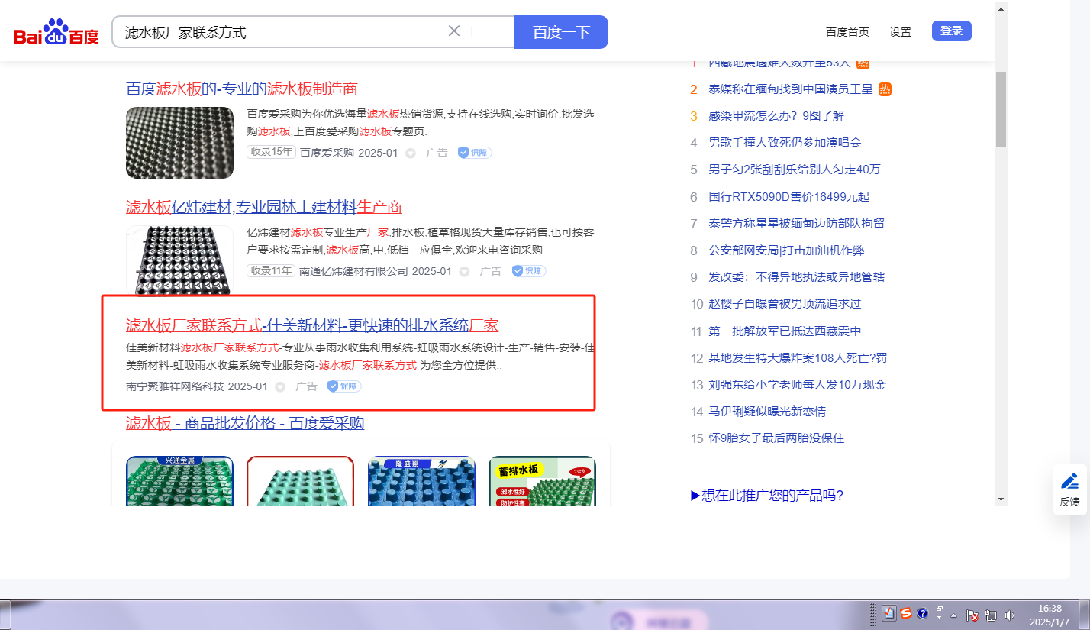
Task: Expand the 想在此推广您的产品吗？ link
Action: coord(767,496)
